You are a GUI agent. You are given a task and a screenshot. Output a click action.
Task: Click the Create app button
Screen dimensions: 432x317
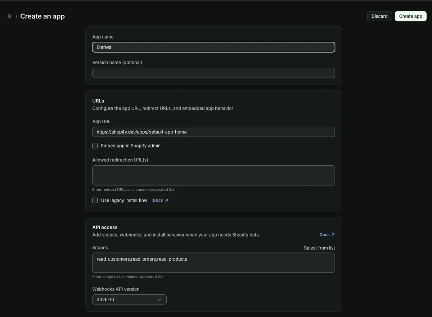411,16
